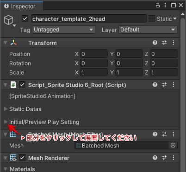Maximize the Inspector panel
This screenshot has height=172, width=186.
[x=174, y=6]
